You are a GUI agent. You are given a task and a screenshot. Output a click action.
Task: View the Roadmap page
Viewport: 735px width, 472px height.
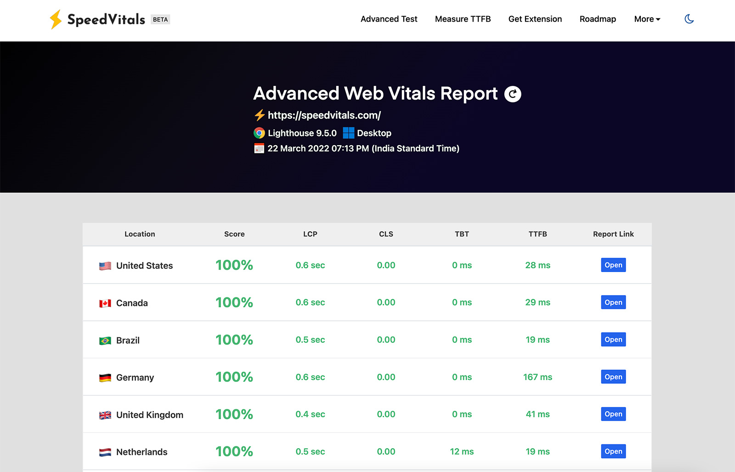point(598,19)
